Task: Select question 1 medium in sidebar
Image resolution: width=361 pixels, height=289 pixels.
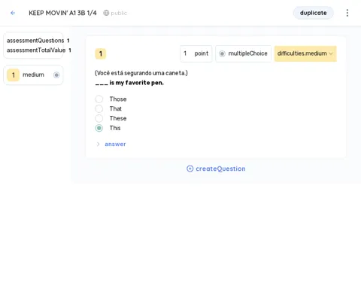Action: 33,75
